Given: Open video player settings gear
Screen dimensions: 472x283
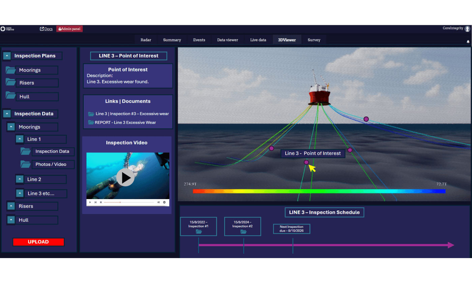Looking at the screenshot, I should [x=164, y=202].
